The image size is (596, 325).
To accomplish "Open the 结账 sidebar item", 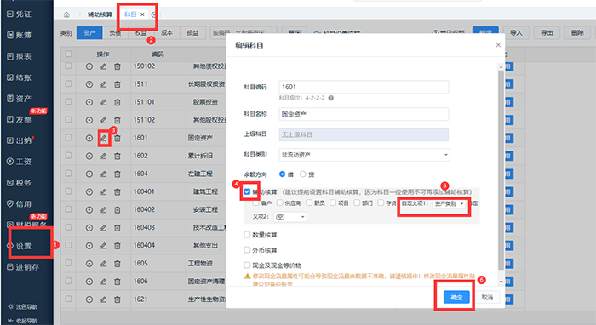I will pos(19,77).
